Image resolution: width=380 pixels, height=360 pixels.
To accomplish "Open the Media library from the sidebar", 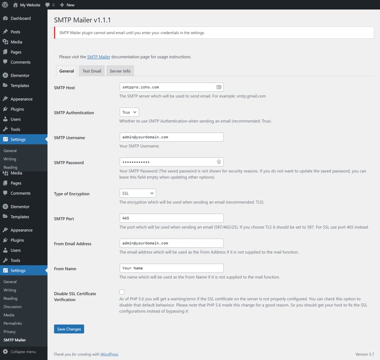I will pos(16,41).
